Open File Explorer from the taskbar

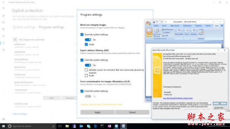[x=67, y=126]
